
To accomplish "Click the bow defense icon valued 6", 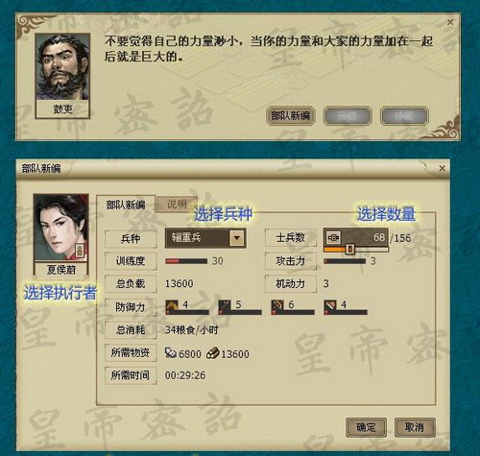I will click(277, 306).
